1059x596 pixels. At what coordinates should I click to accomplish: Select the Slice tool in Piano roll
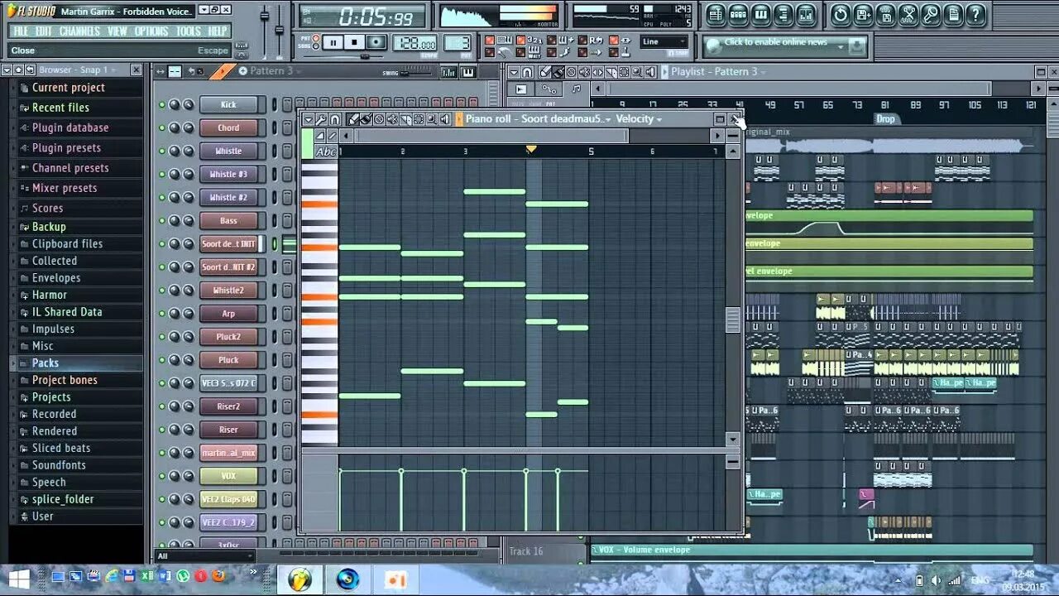(x=405, y=119)
